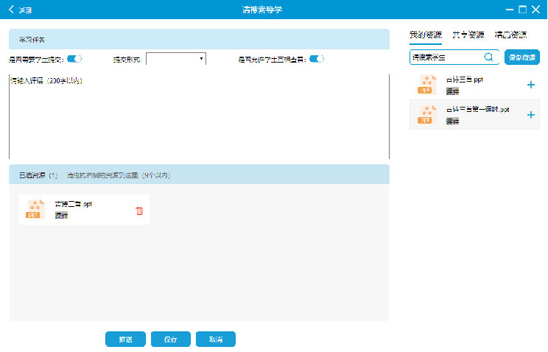Add 古诗三首.ppt with its plus icon
The height and width of the screenshot is (352, 548).
[531, 85]
